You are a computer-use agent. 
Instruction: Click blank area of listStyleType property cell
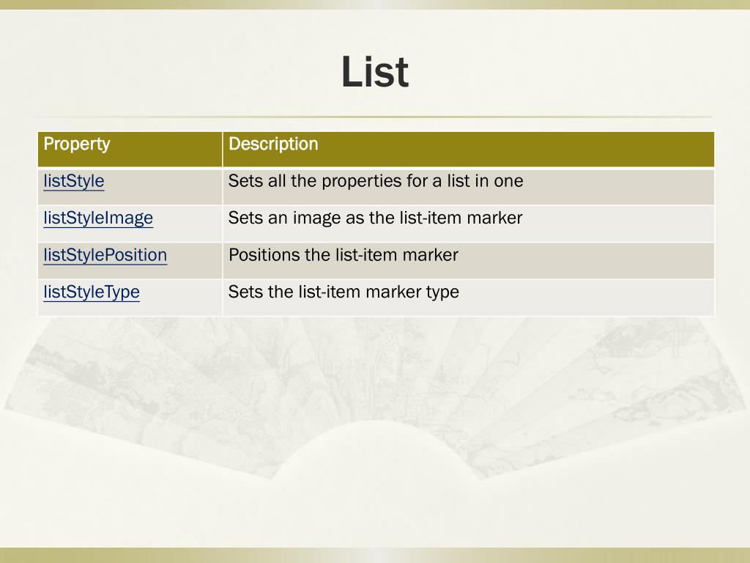click(182, 298)
